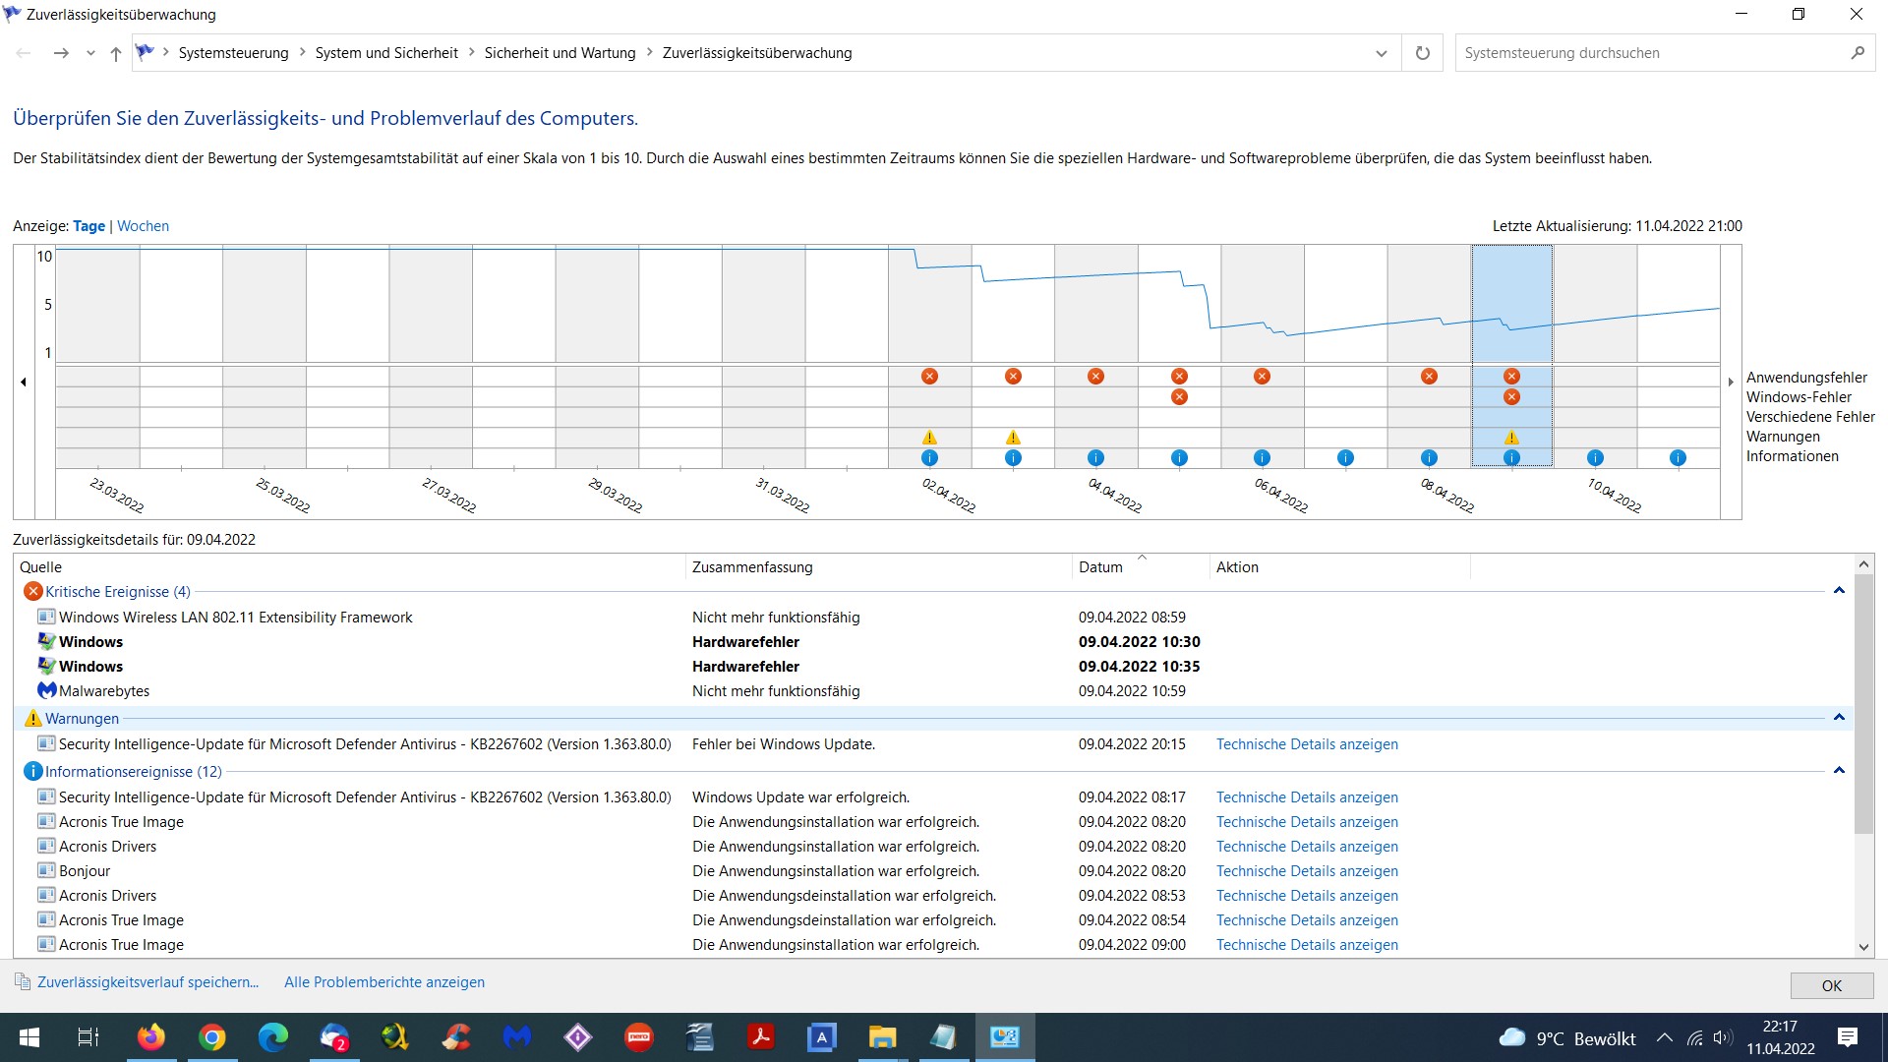Switch the chart view to Wochen
Viewport: 1888px width, 1062px height.
coord(143,226)
